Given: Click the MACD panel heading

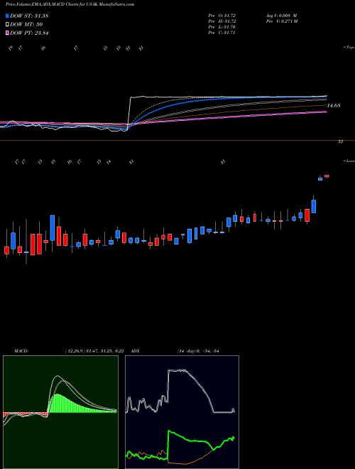Looking at the screenshot, I should (21, 351).
